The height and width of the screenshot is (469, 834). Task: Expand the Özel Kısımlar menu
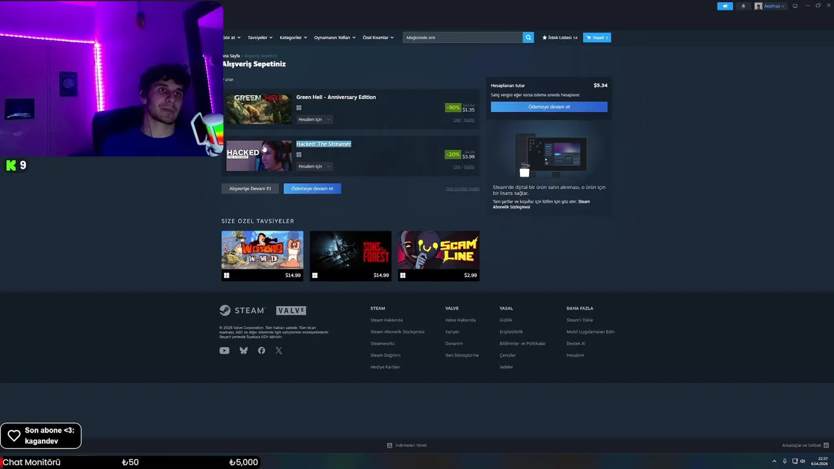378,37
